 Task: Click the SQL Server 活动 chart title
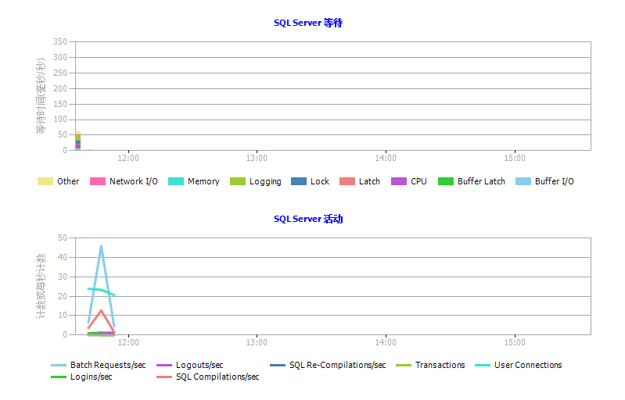(307, 219)
